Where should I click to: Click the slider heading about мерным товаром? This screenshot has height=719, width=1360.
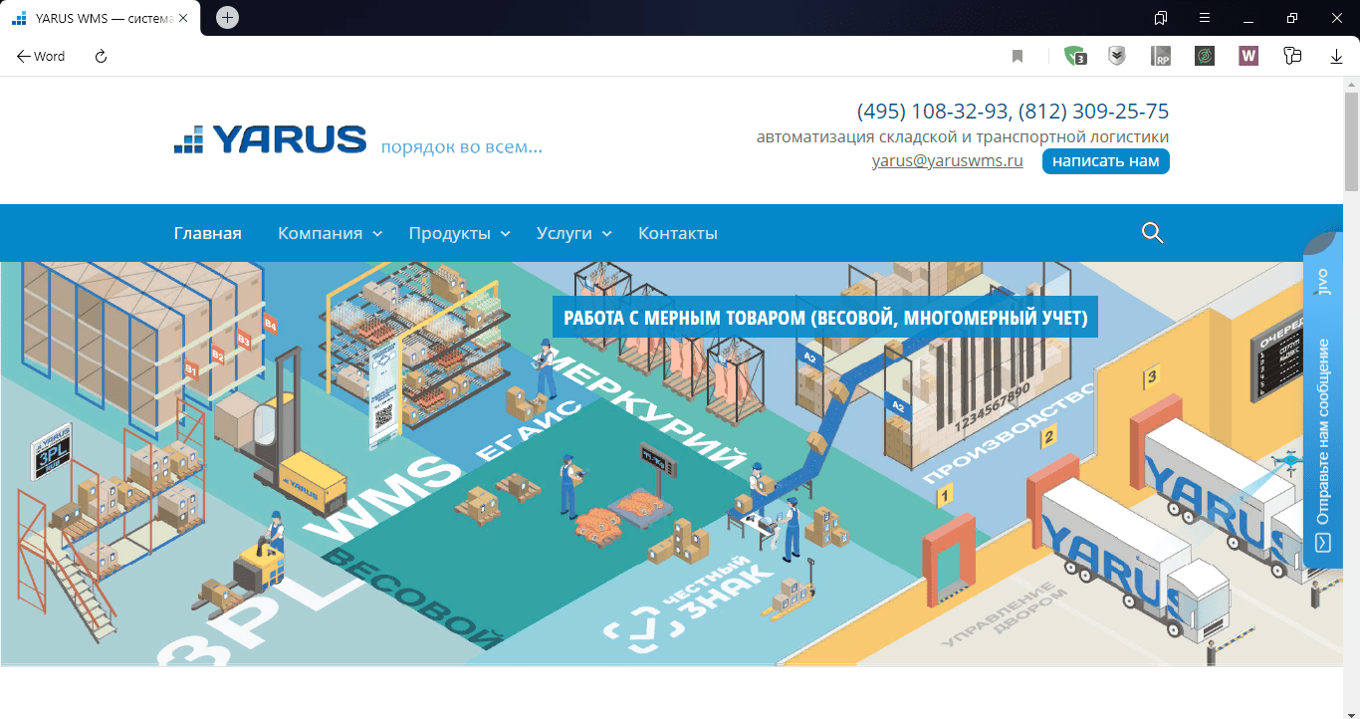(x=825, y=319)
